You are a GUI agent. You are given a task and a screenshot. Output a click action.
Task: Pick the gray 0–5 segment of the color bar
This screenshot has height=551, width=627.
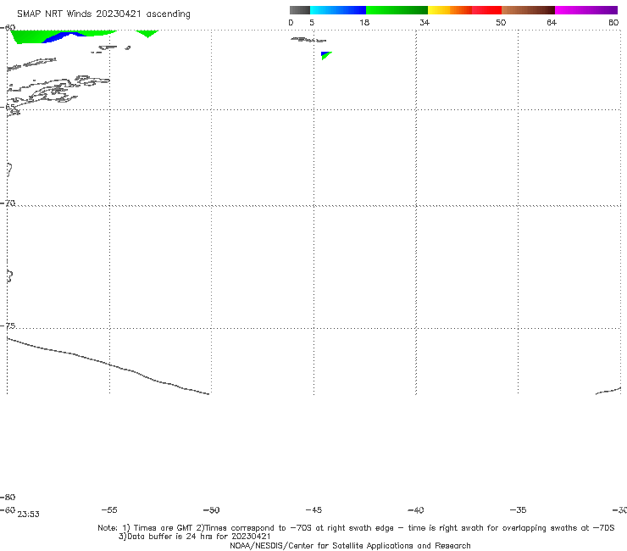300,10
